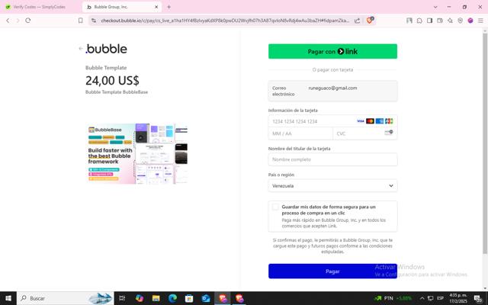Open the Windows Start menu
The height and width of the screenshot is (305, 488).
coord(8,298)
